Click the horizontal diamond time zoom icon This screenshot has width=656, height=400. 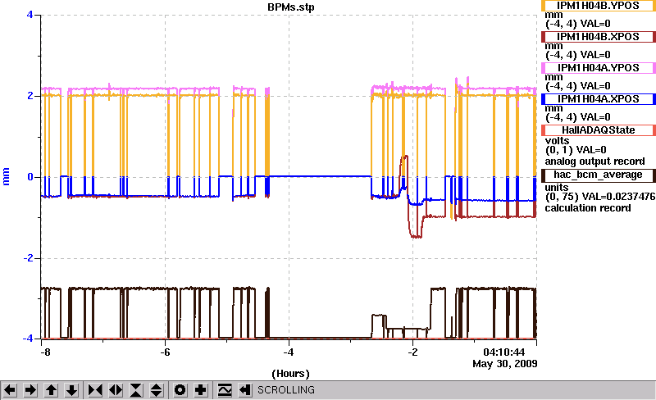(116, 390)
